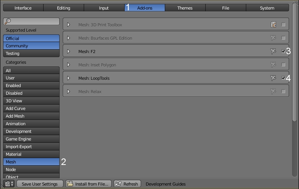Select the Material category
Viewport: 299px width, 189px height.
coord(31,154)
